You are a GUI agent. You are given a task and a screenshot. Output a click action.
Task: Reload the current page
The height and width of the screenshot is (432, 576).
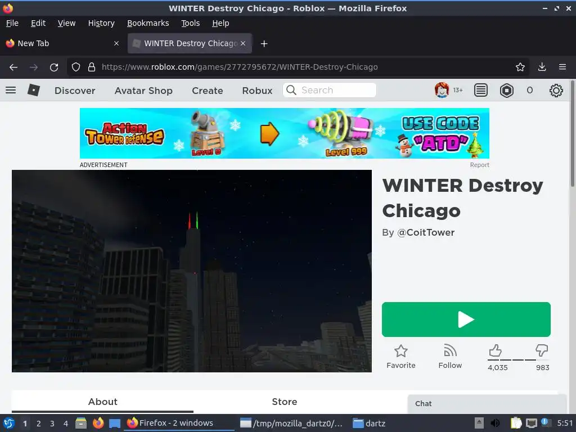pyautogui.click(x=54, y=67)
